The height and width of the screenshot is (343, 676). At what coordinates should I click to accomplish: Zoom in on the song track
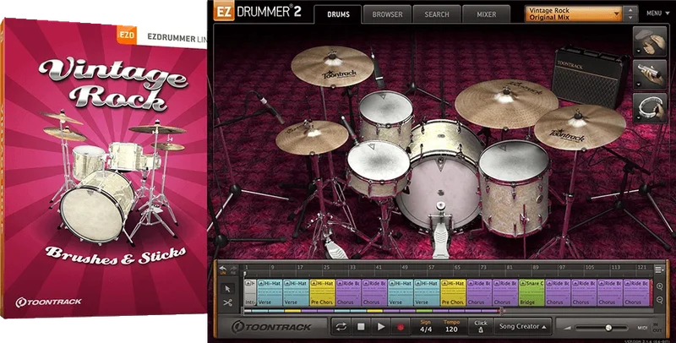pos(660,286)
